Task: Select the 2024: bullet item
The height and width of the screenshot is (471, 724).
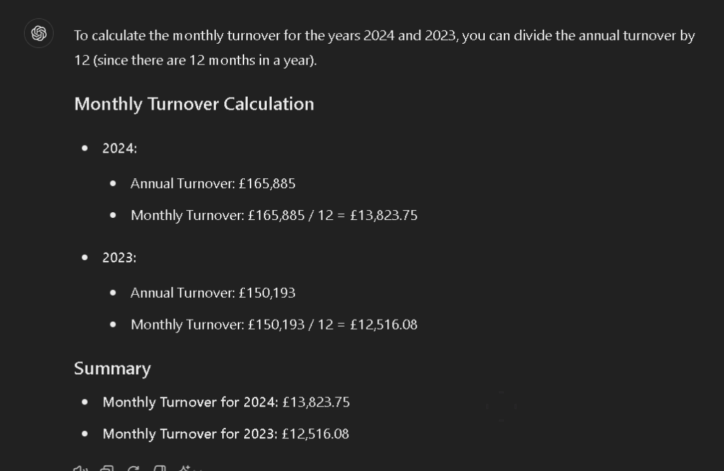Action: coord(120,149)
